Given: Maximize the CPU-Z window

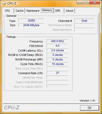Looking at the screenshot, I should [x=86, y=3].
